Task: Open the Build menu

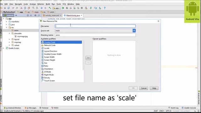Action: click(x=48, y=4)
